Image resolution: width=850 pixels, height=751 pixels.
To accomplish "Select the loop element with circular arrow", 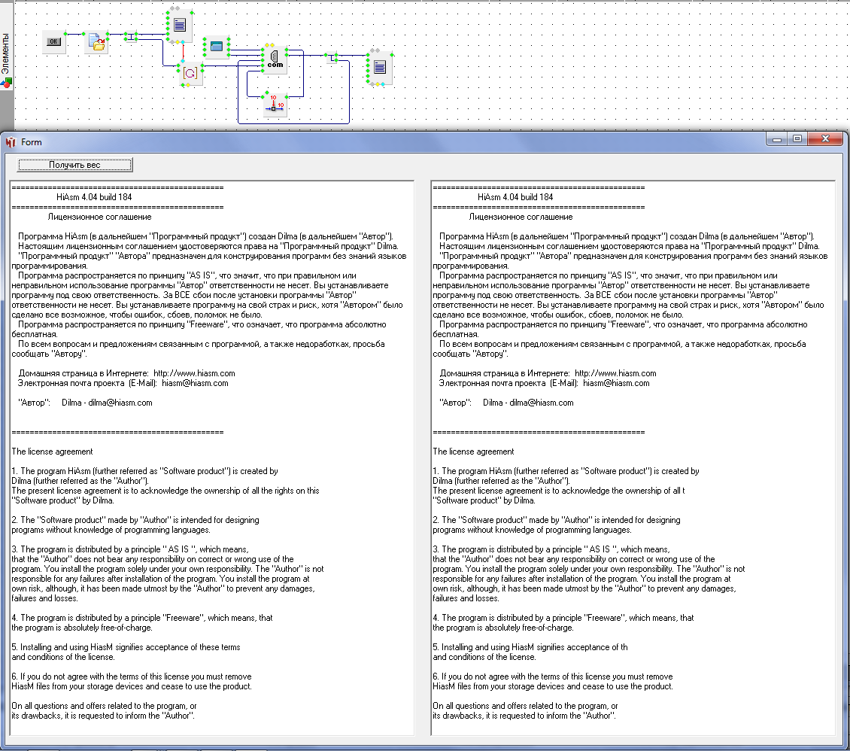I will 191,73.
